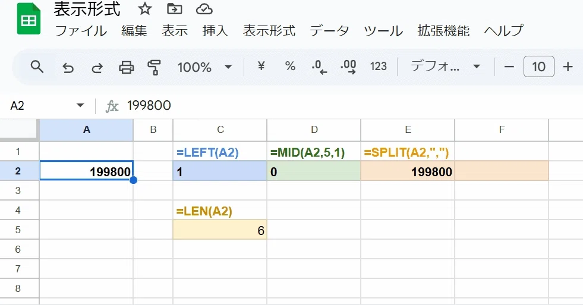Decrease decimal places
The width and height of the screenshot is (583, 305).
coord(319,67)
